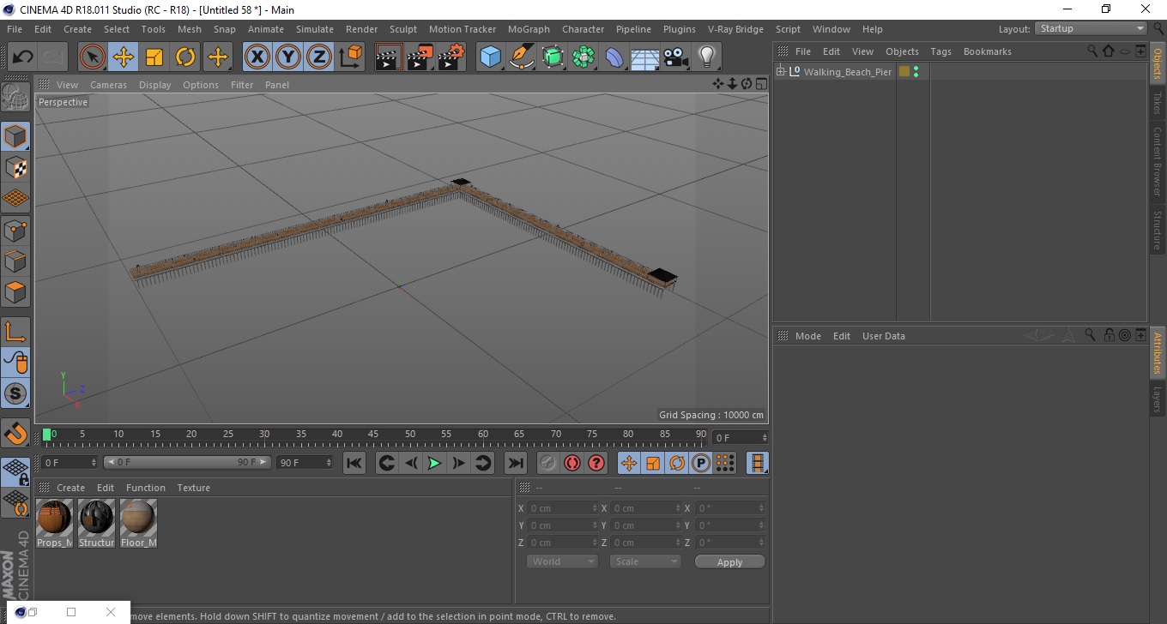
Task: Expand the Walking_Beach_Pier object tree
Action: pos(781,71)
